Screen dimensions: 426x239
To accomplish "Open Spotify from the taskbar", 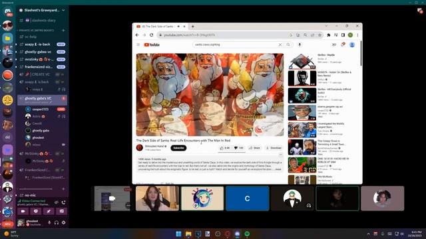I will pyautogui.click(x=247, y=234).
